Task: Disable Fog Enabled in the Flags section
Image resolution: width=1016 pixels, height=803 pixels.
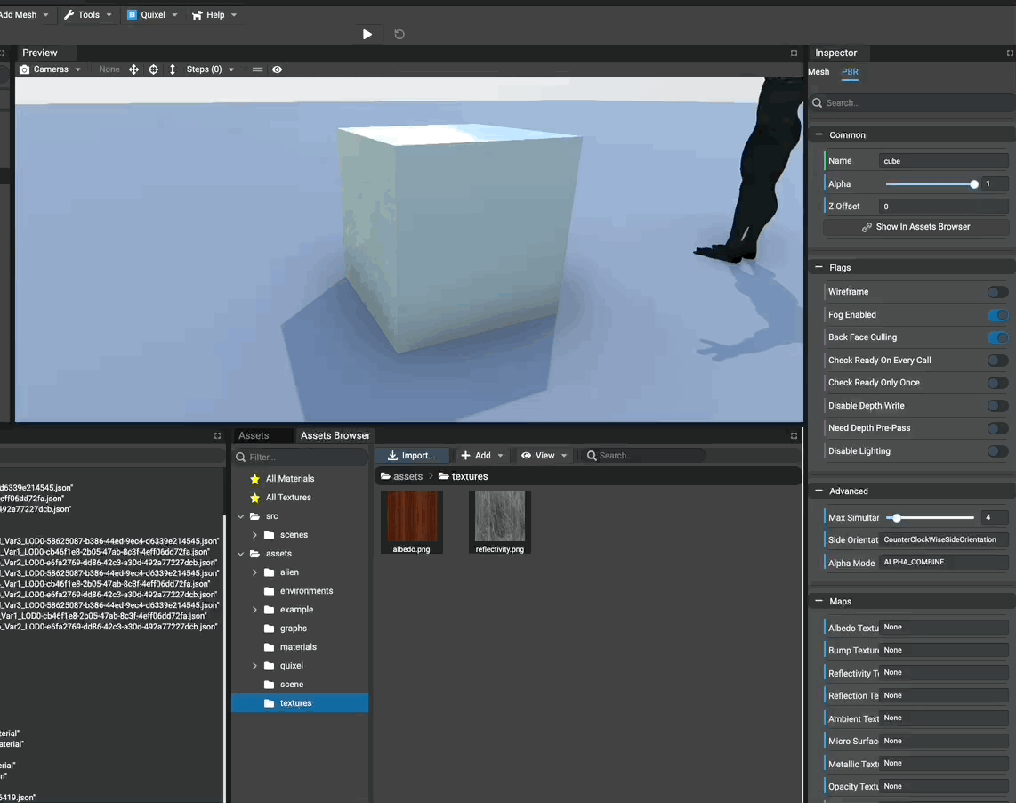Action: coord(997,314)
